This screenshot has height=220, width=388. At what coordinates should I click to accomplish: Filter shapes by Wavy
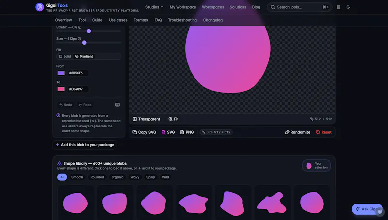pyautogui.click(x=135, y=177)
